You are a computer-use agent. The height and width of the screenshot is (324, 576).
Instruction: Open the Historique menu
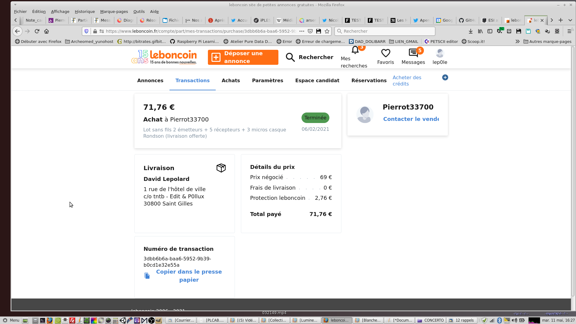click(x=85, y=11)
